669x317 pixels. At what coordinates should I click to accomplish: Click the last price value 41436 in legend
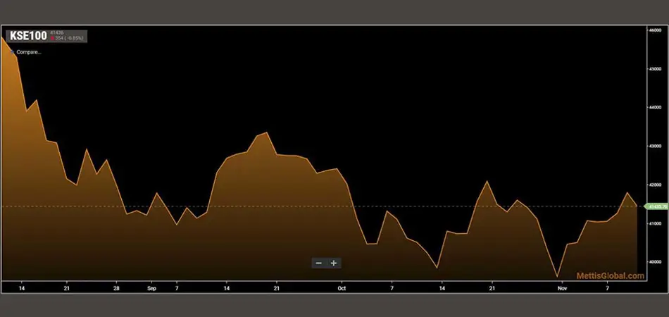(x=57, y=32)
